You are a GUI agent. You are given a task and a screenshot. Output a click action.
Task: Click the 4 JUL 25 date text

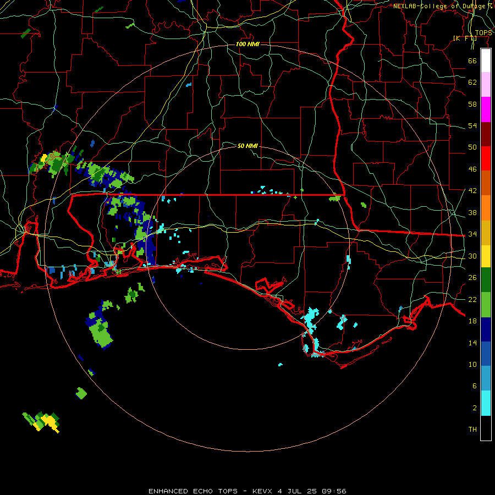point(297,491)
